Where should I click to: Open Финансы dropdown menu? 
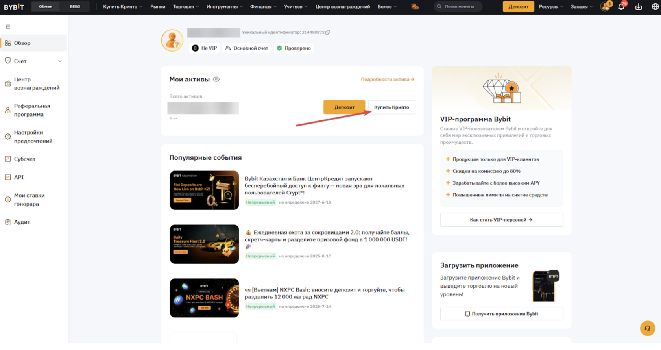click(263, 7)
